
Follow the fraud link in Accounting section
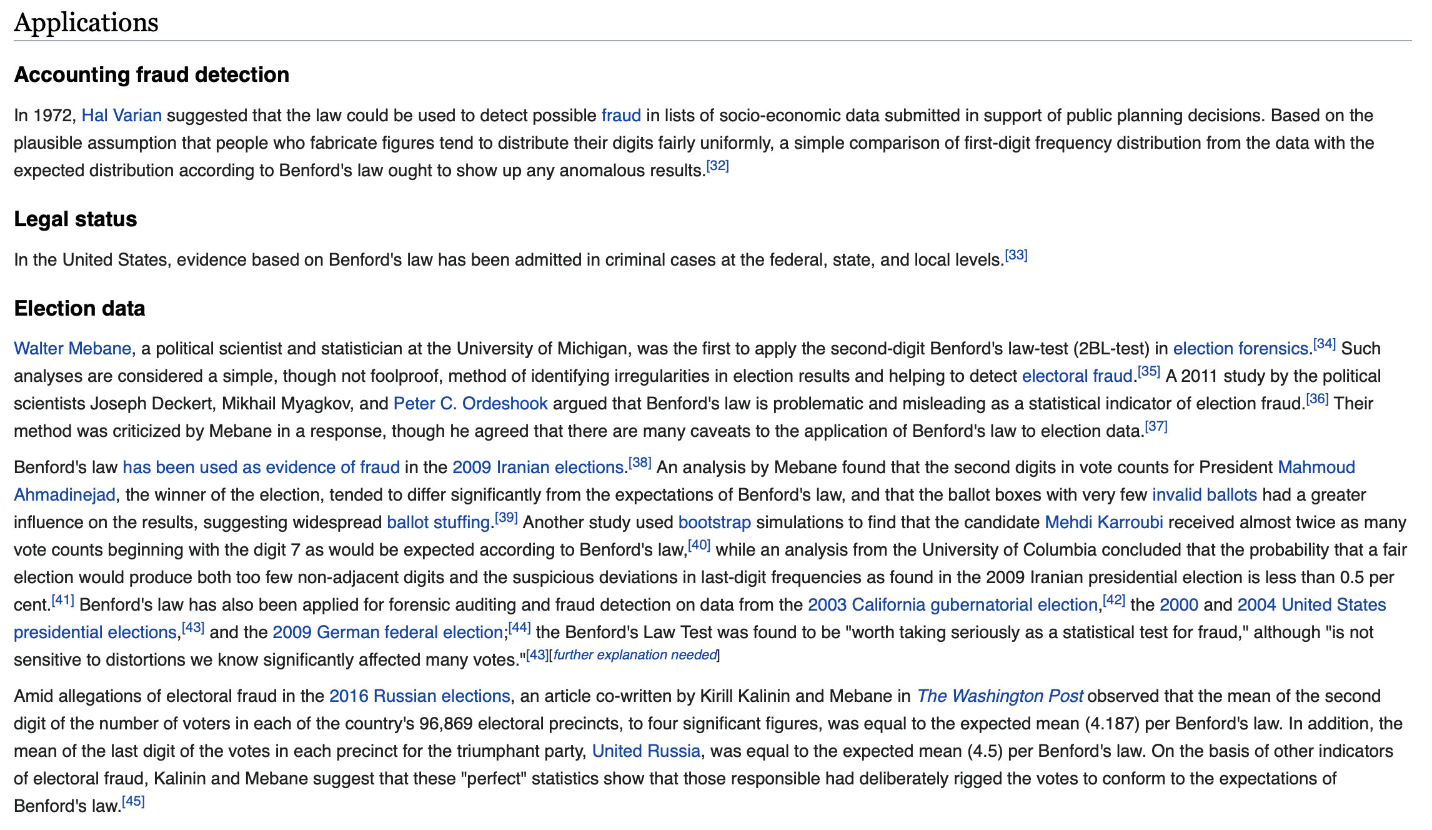[621, 116]
